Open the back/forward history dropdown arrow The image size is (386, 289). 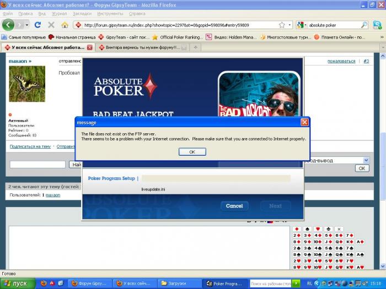click(x=27, y=25)
